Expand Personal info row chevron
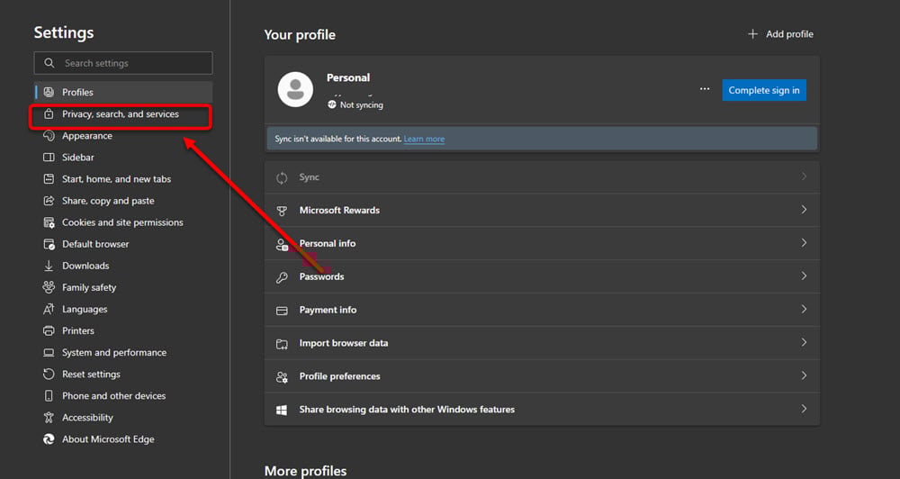 (x=804, y=243)
